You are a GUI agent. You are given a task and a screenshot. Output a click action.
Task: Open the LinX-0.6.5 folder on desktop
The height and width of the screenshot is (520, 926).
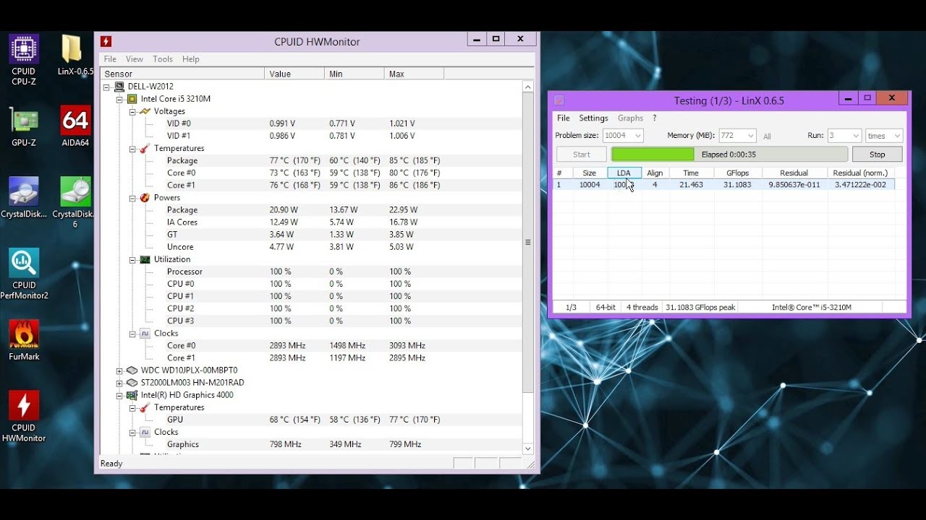(x=75, y=55)
